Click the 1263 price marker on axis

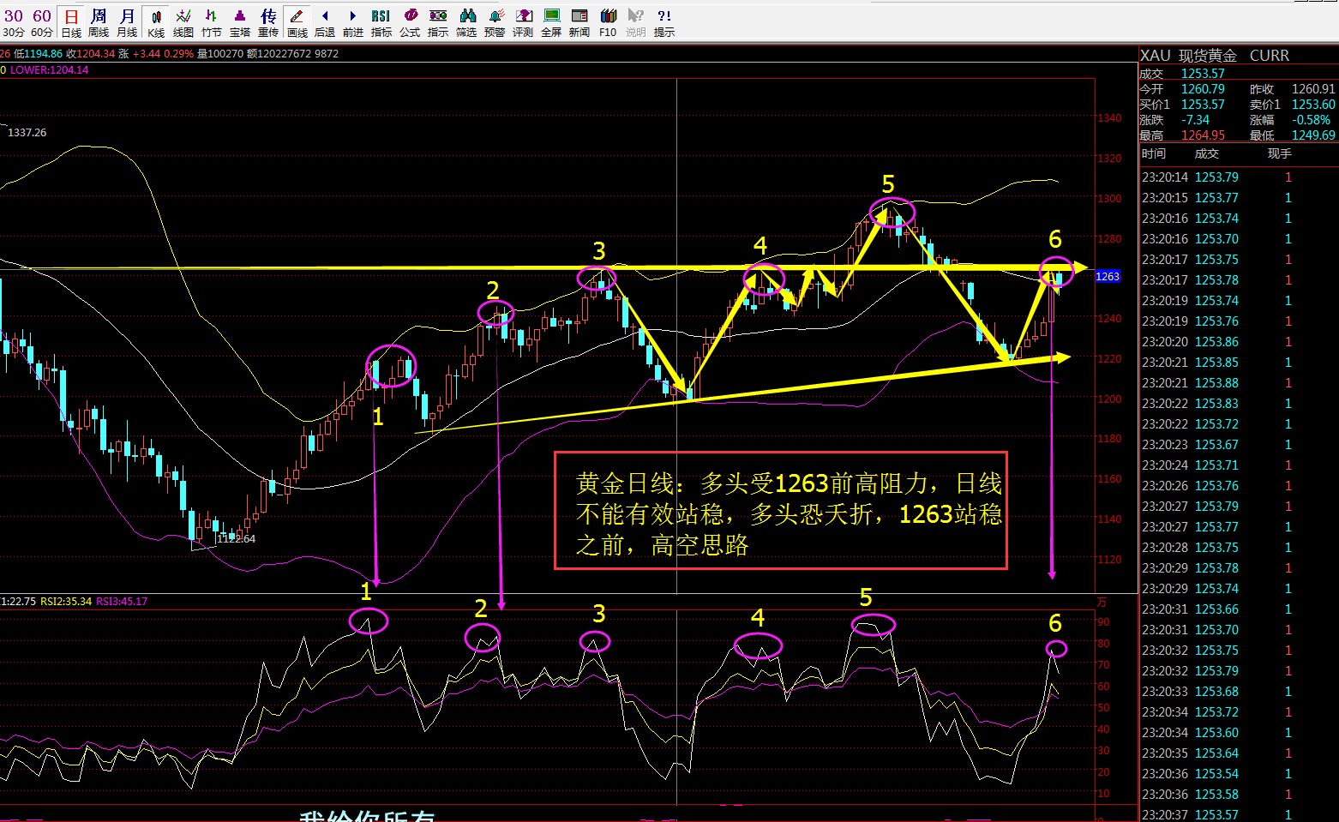coord(1108,276)
